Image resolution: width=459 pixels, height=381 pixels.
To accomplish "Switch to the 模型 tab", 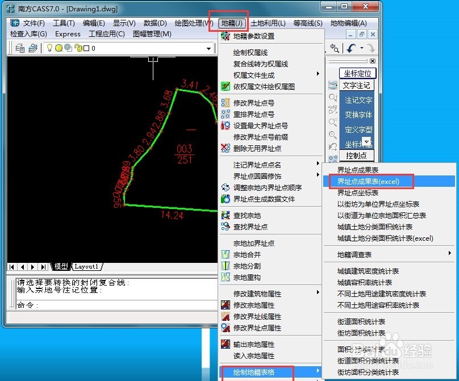I will [x=61, y=266].
